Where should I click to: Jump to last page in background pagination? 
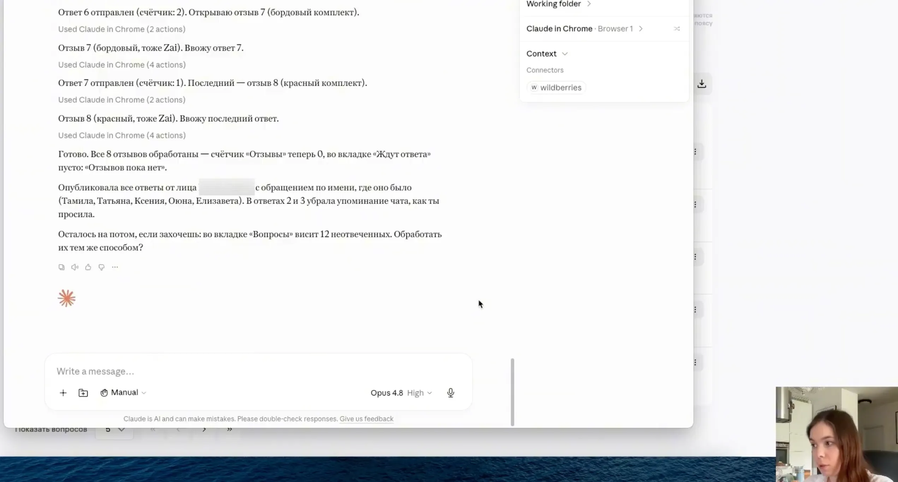click(x=230, y=429)
